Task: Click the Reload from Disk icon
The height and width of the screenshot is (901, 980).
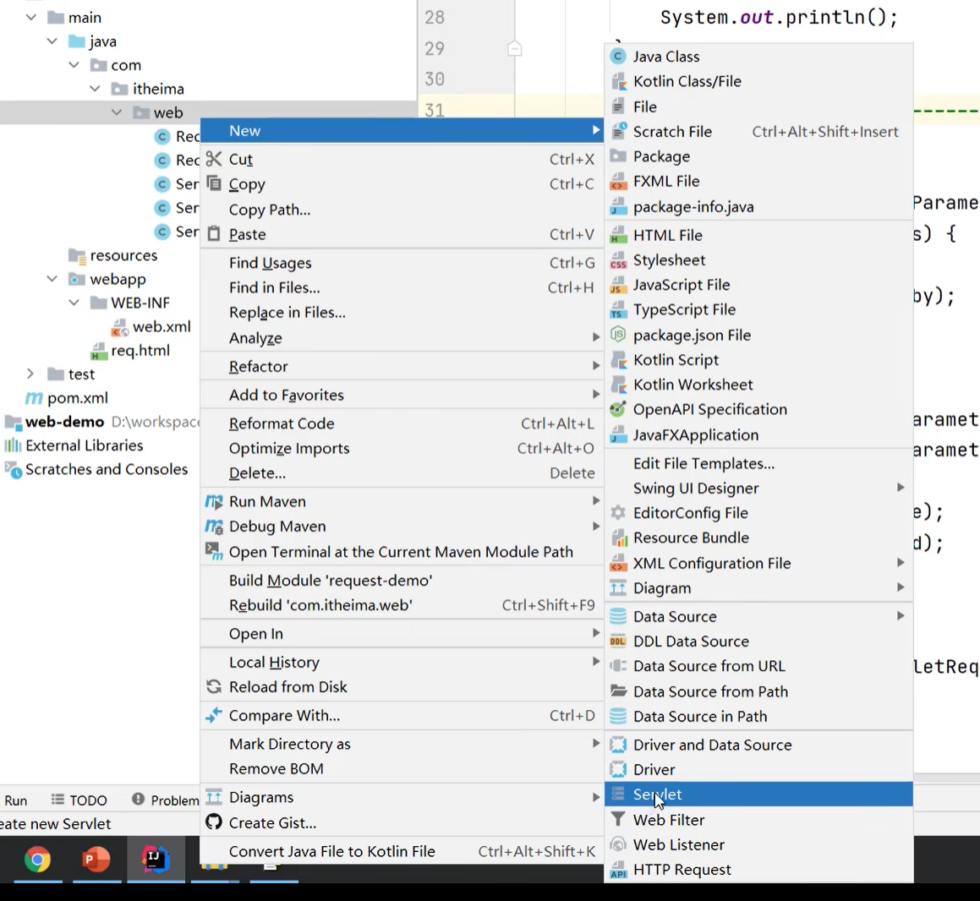Action: [214, 686]
